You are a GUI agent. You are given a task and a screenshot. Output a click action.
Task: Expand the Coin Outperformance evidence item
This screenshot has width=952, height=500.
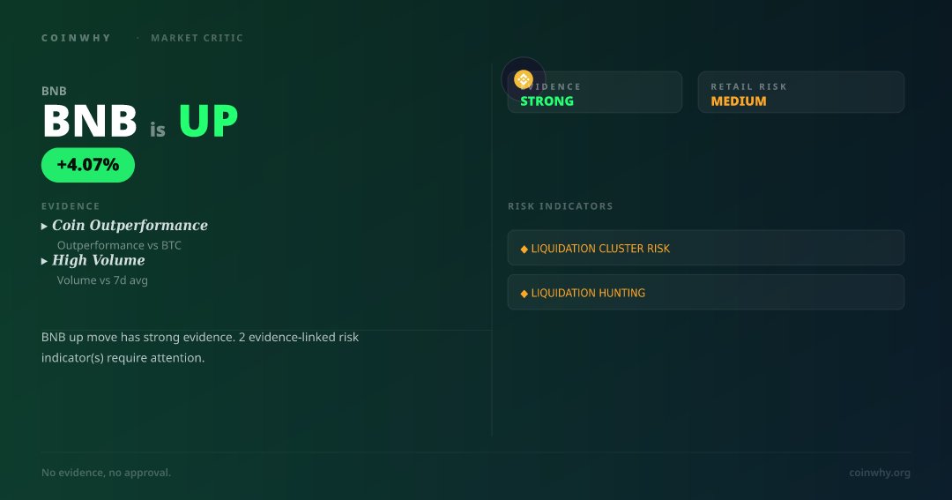[x=124, y=226]
